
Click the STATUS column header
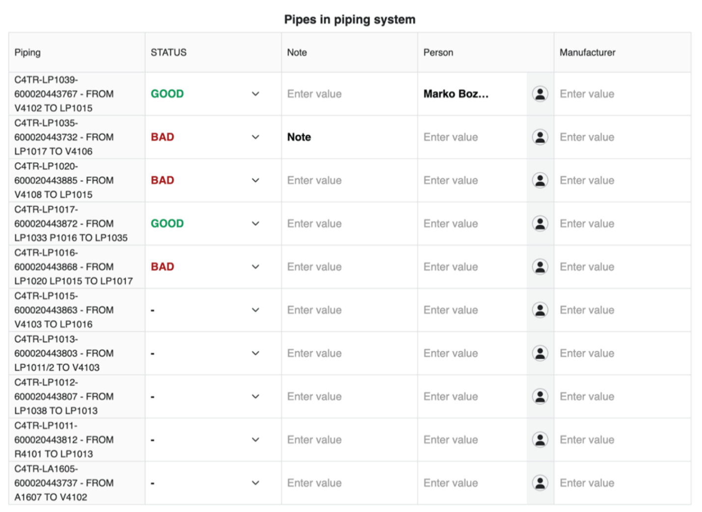point(168,52)
